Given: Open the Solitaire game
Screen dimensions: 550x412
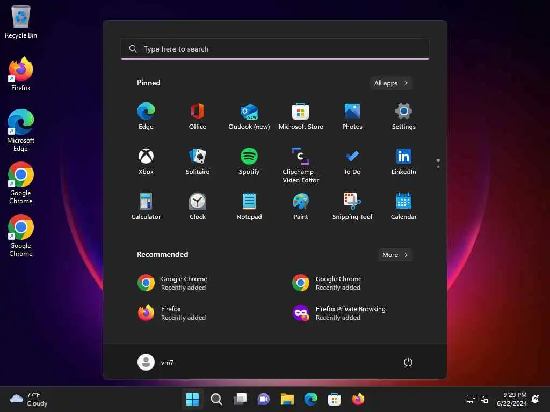Looking at the screenshot, I should click(198, 161).
